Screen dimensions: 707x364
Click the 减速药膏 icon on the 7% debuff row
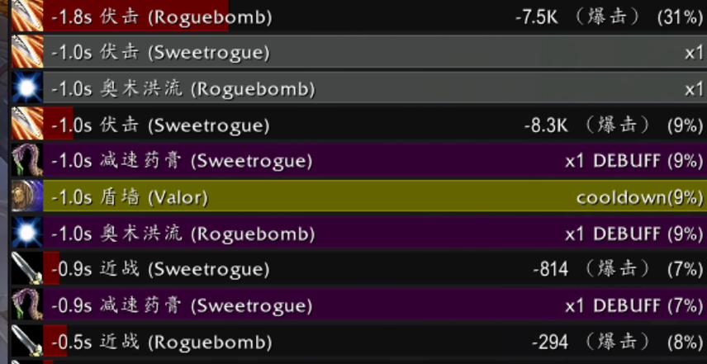[27, 305]
